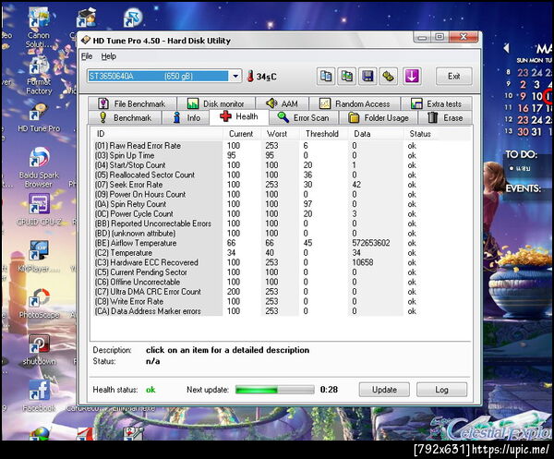
Task: Open the options icon in the toolbar
Action: click(x=389, y=76)
